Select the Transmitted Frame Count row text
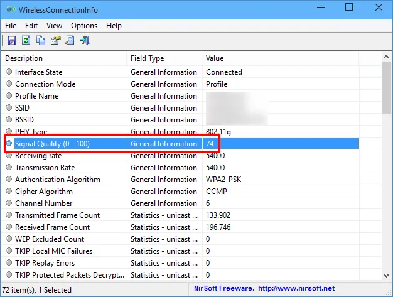 click(57, 215)
